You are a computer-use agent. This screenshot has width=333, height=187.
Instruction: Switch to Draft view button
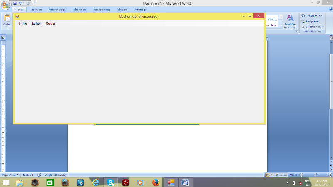pos(286,175)
